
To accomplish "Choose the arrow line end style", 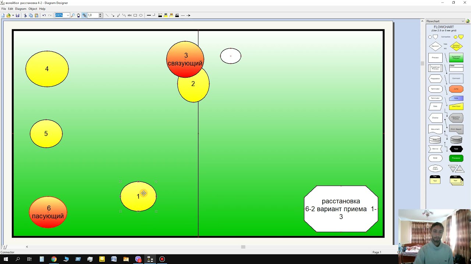I will (188, 15).
